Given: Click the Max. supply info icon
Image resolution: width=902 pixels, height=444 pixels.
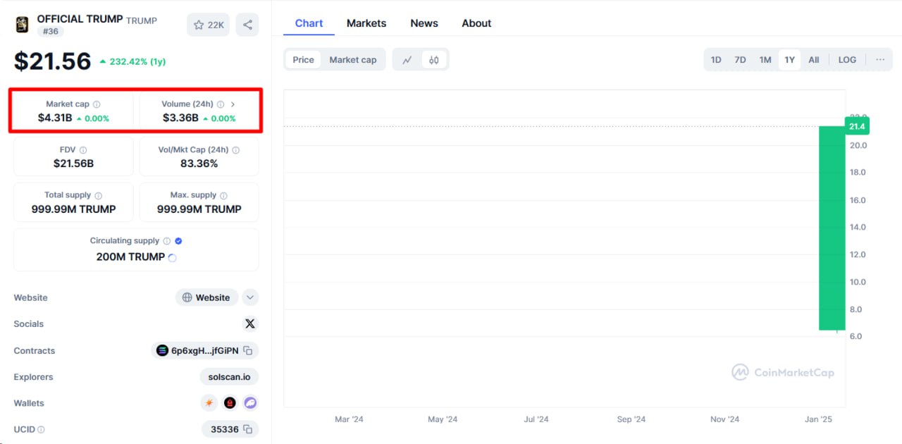Looking at the screenshot, I should (x=223, y=195).
